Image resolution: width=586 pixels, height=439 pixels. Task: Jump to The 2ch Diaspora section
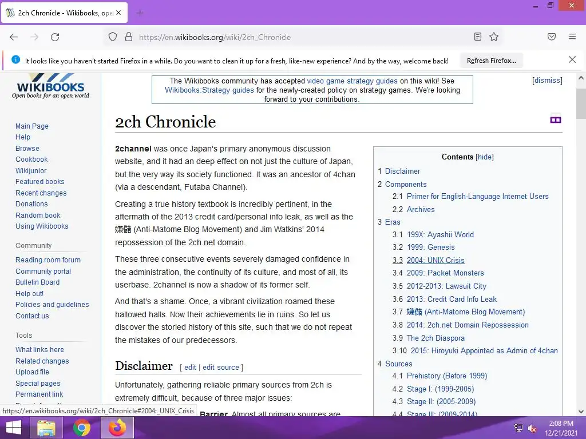click(435, 338)
